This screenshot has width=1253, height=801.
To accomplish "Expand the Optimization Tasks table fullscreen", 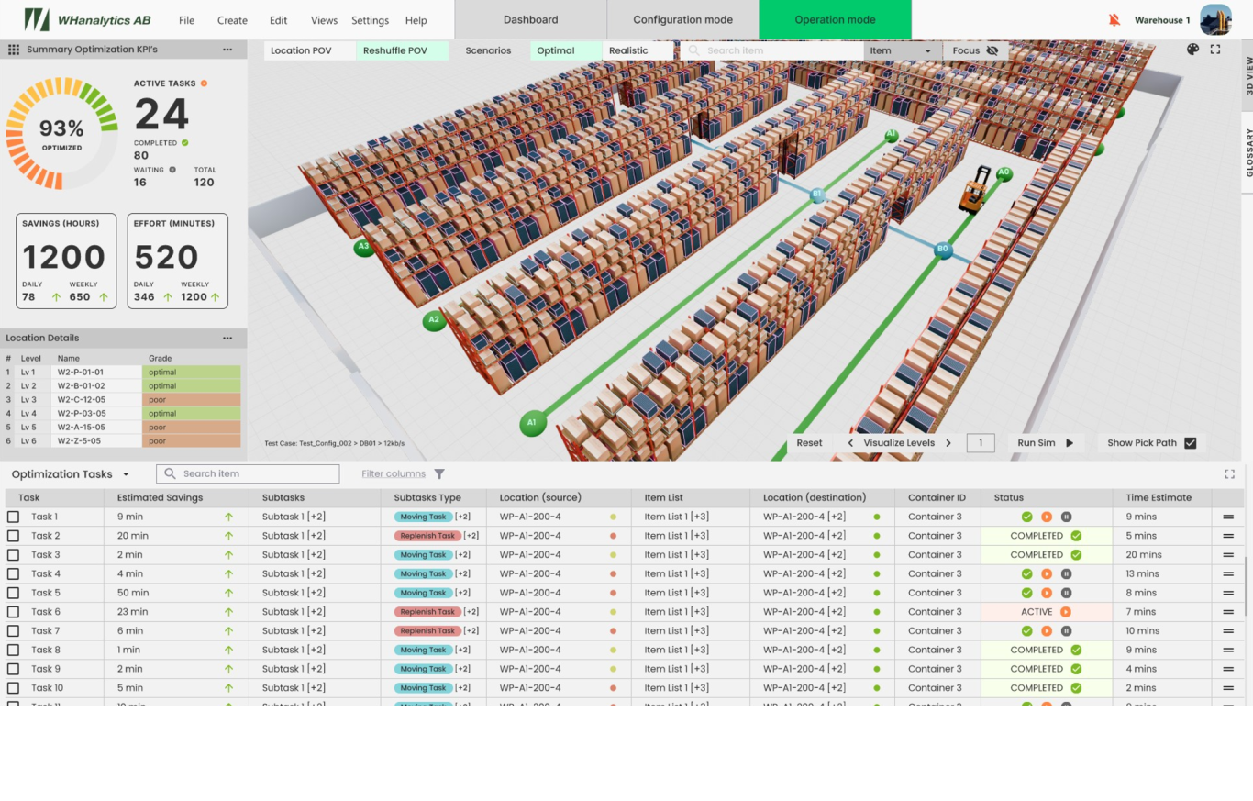I will 1229,474.
